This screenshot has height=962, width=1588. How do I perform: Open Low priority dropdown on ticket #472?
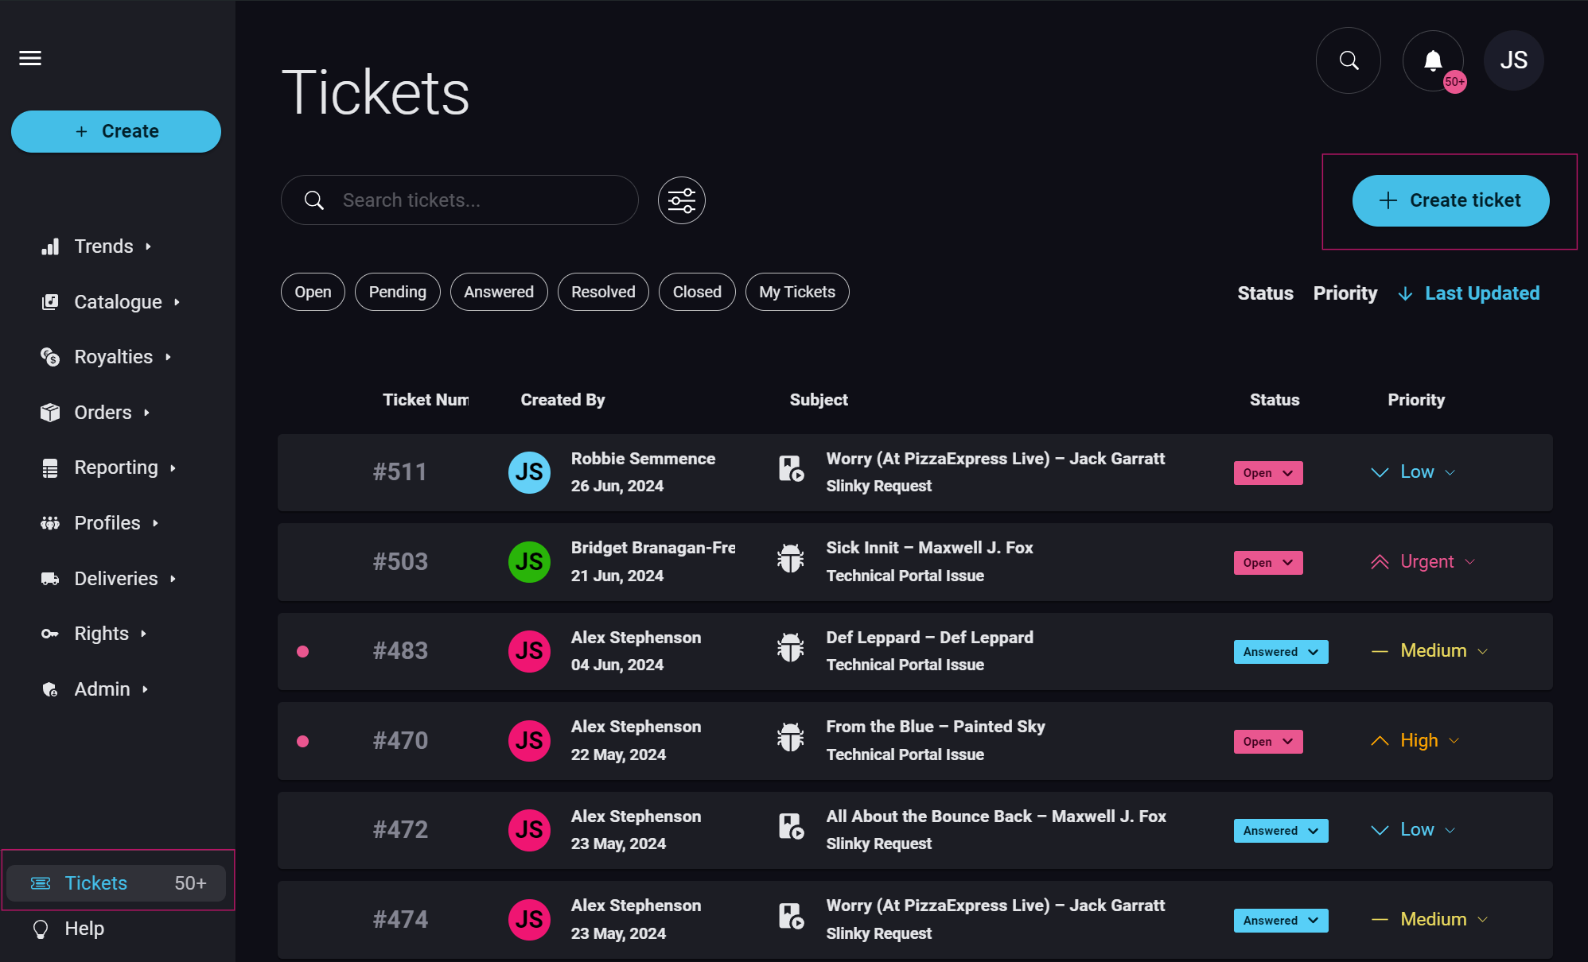click(x=1413, y=830)
